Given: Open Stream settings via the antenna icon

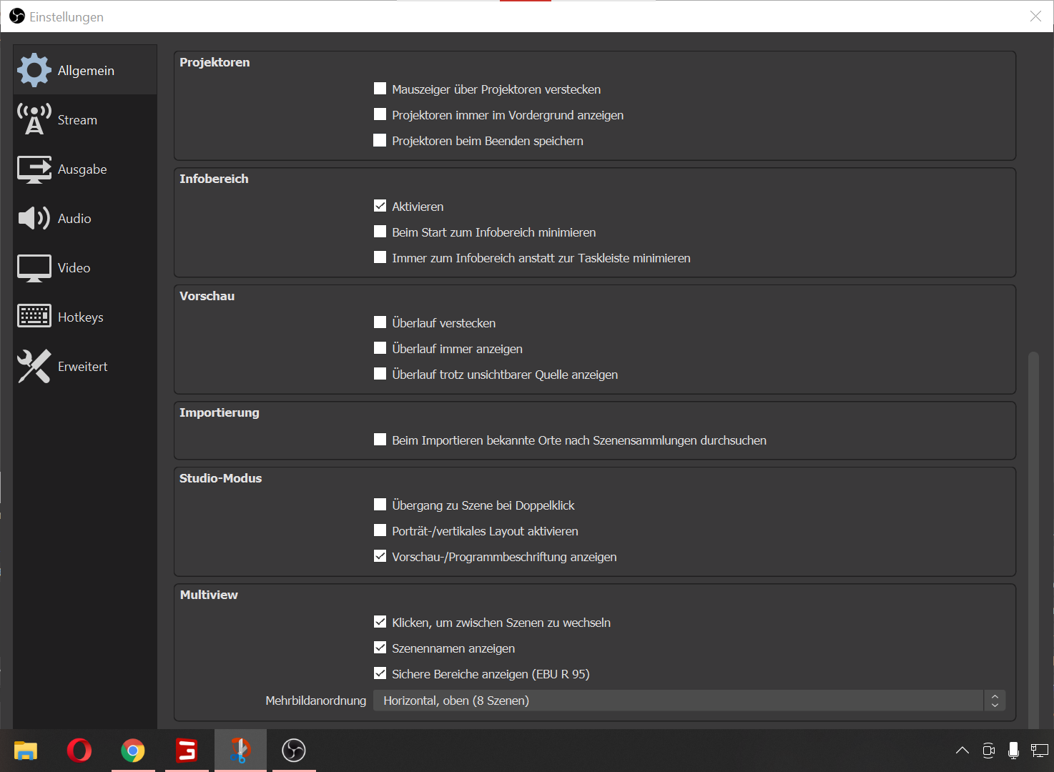Looking at the screenshot, I should [x=34, y=119].
